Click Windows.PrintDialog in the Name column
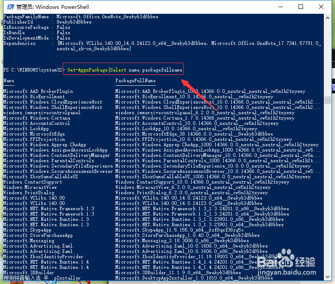 point(29,193)
